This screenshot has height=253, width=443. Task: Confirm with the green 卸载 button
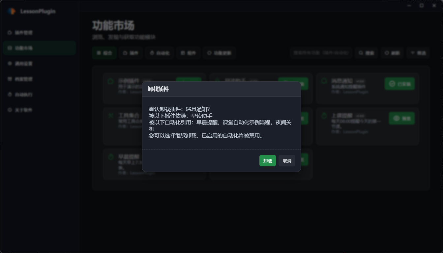(x=267, y=161)
